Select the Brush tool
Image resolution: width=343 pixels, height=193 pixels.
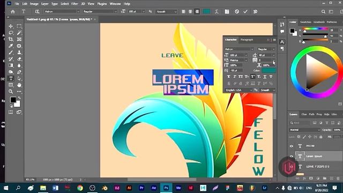click(11, 53)
